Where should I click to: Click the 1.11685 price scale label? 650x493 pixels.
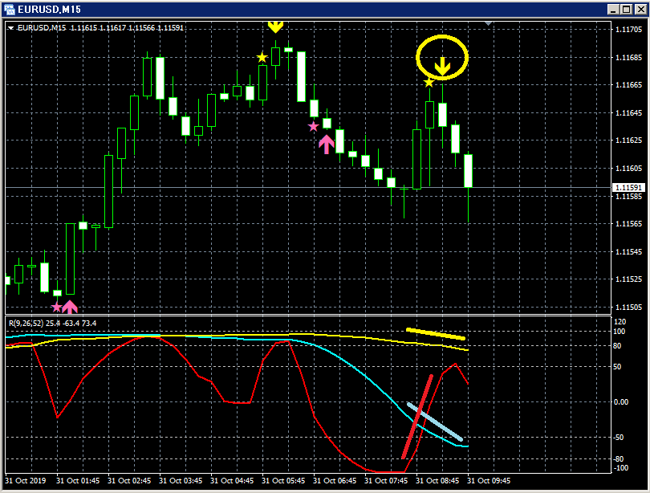(x=629, y=57)
